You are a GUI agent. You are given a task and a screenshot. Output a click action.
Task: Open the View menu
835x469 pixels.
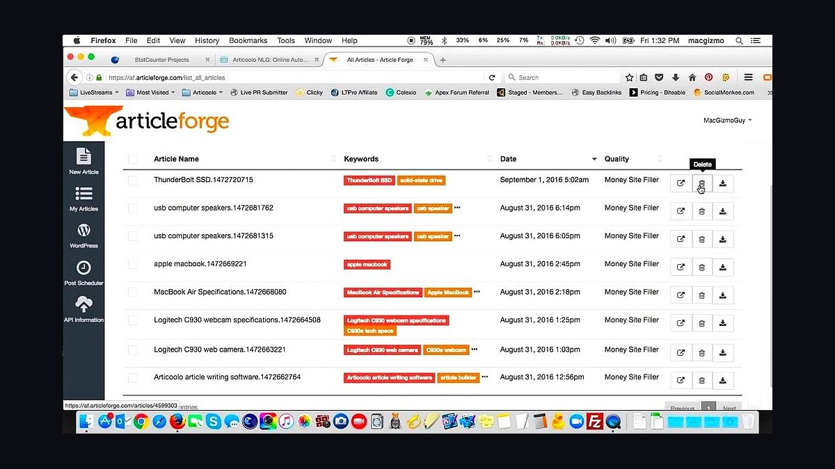click(177, 41)
